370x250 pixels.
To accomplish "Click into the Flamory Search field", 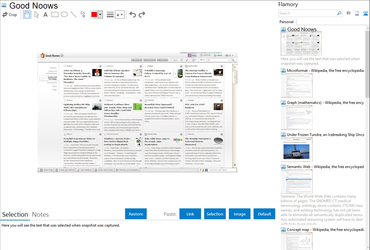I will click(x=307, y=13).
